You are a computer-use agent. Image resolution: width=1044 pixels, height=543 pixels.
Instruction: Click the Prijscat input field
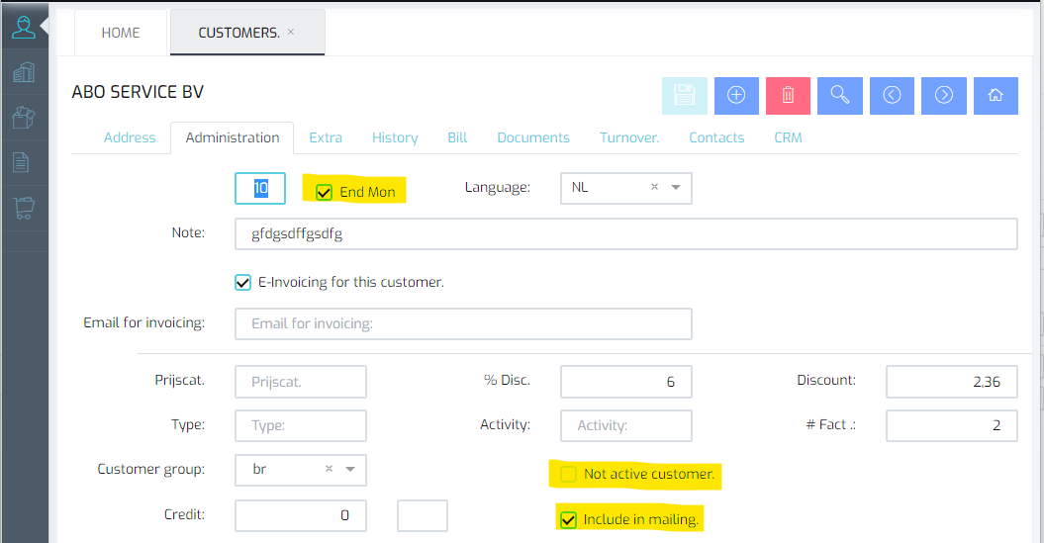(x=300, y=382)
